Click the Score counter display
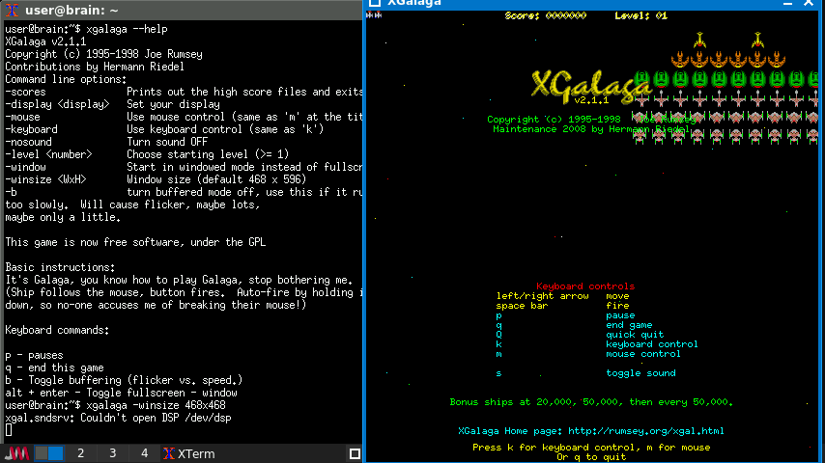This screenshot has width=825, height=463. pos(545,15)
